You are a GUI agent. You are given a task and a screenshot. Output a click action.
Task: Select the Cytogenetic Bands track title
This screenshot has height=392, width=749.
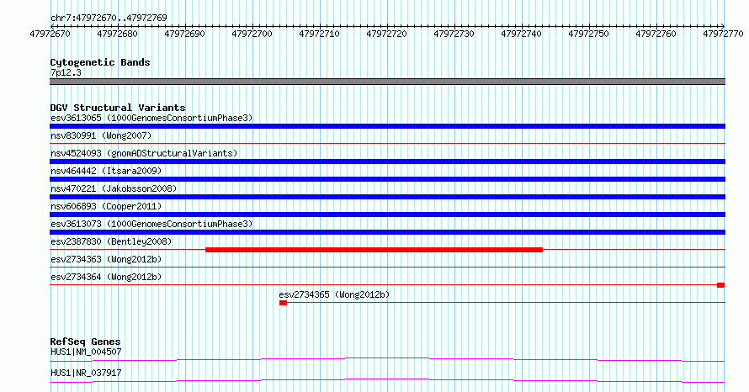100,62
